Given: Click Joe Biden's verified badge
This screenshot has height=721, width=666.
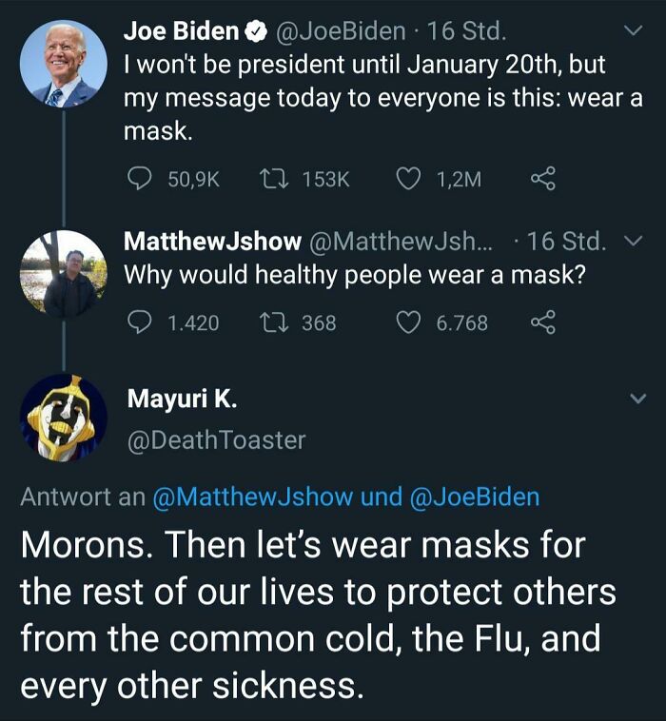Looking at the screenshot, I should point(255,32).
